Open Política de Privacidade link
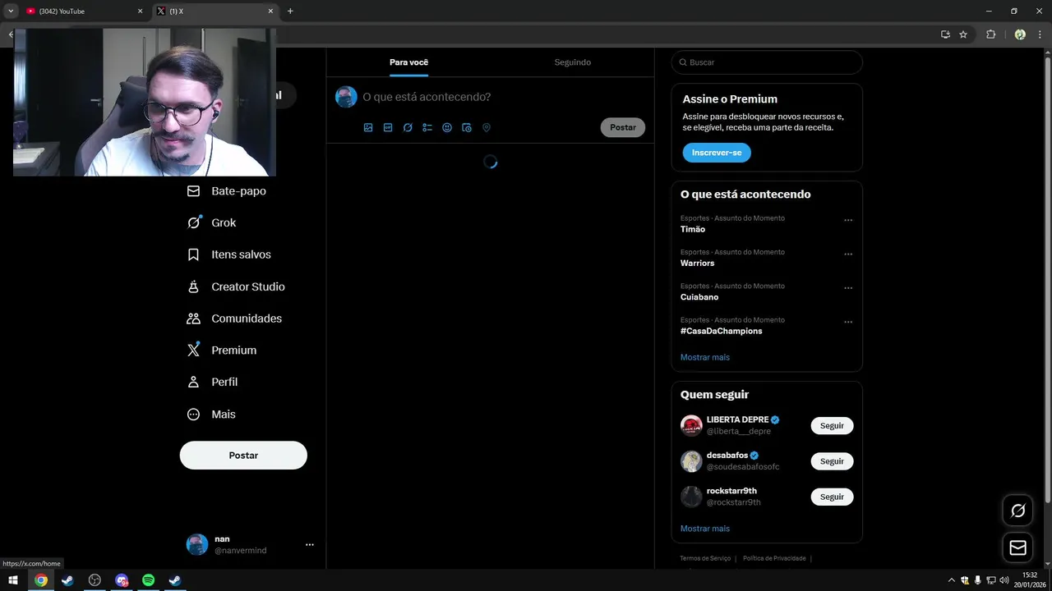The image size is (1052, 591). [x=774, y=558]
